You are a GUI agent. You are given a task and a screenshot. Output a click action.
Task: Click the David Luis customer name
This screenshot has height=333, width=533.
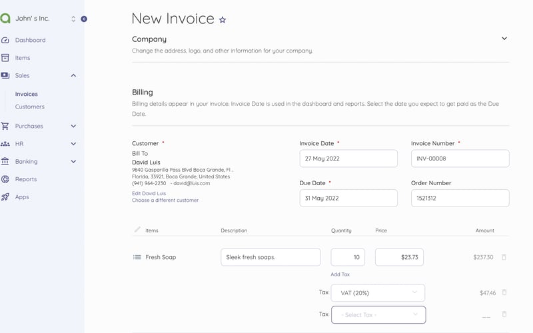click(x=146, y=163)
